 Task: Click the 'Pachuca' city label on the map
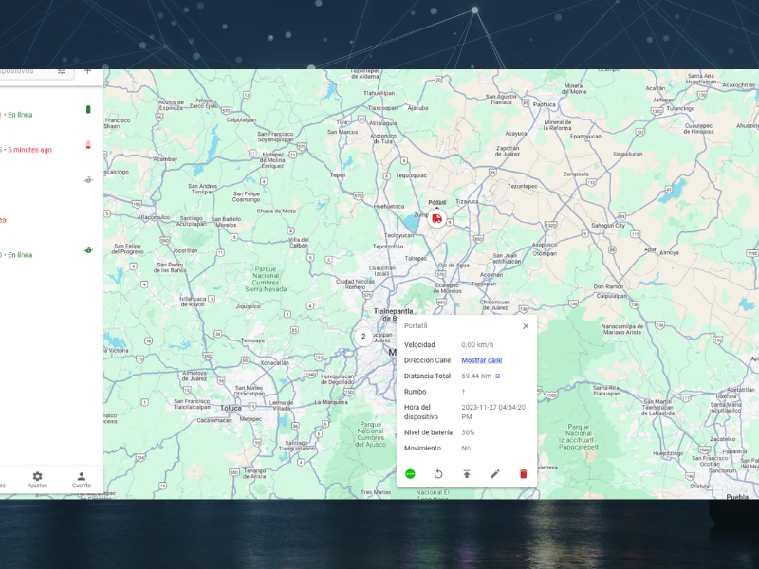point(545,104)
